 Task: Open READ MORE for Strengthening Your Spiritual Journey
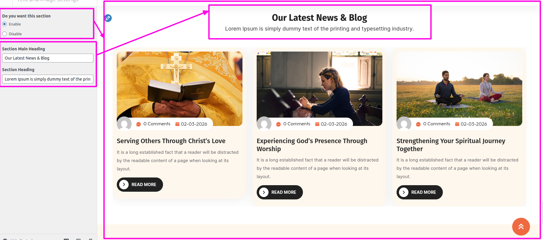(x=419, y=192)
